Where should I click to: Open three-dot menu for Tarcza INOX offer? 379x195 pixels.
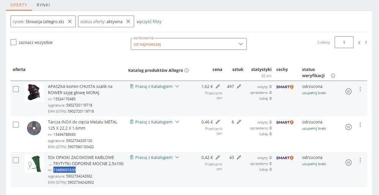coord(360,125)
